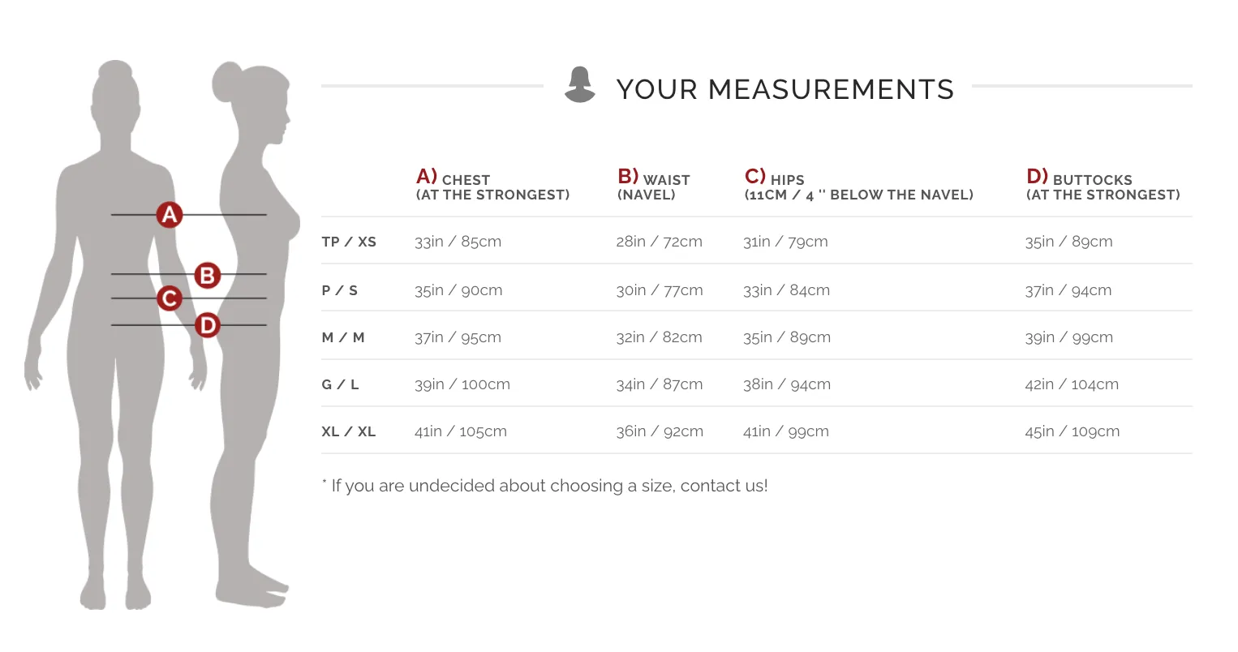Click the red D buttocks marker

[208, 325]
